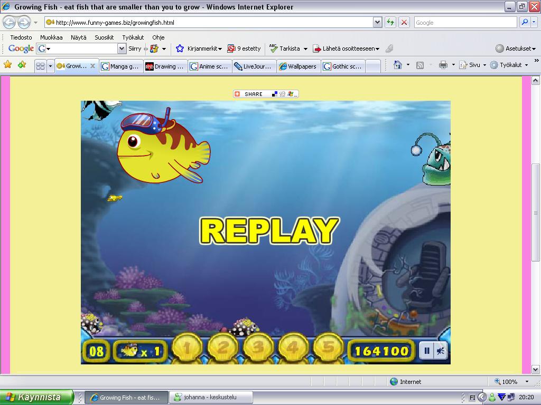
Task: Switch to the Gothic sc... tab
Action: click(342, 66)
